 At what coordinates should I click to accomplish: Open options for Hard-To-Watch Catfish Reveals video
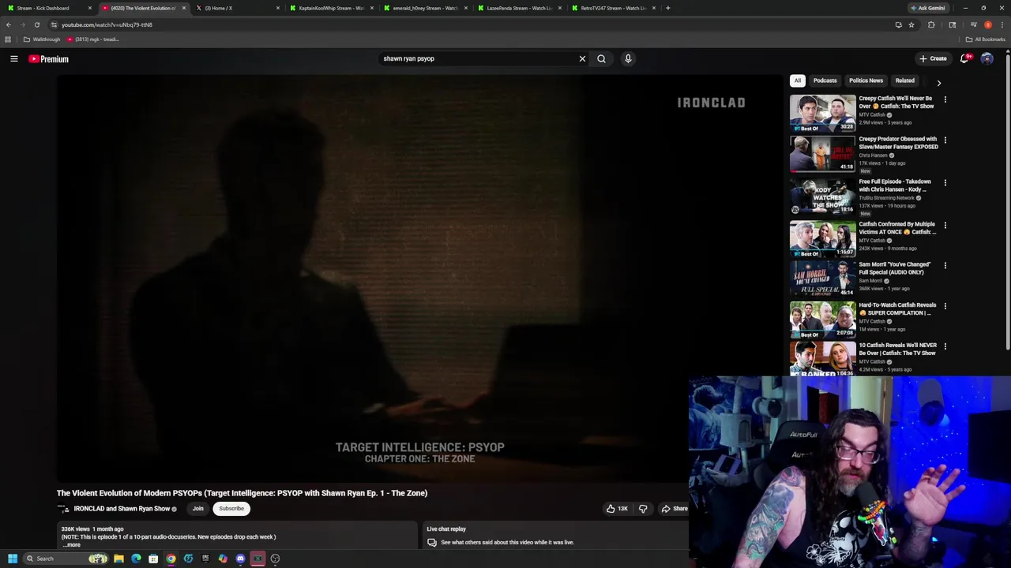(x=945, y=305)
